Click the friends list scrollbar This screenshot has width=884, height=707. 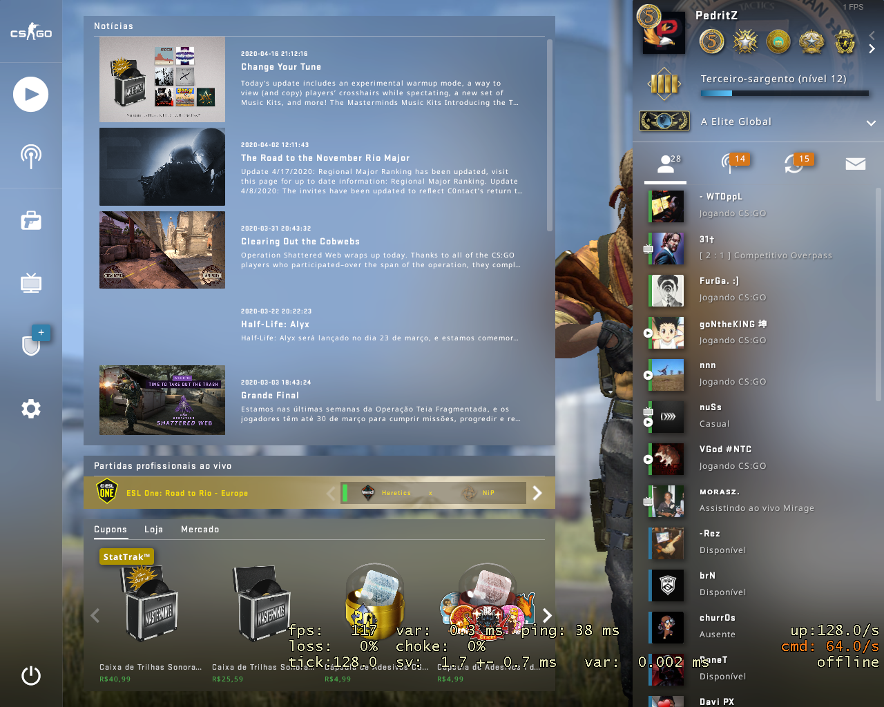coord(878,293)
